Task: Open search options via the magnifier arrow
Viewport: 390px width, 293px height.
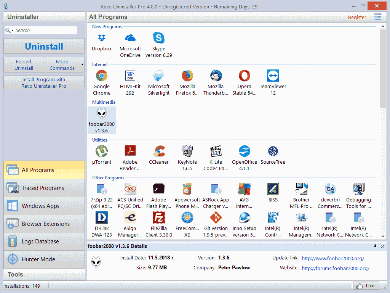Action: tap(13, 30)
